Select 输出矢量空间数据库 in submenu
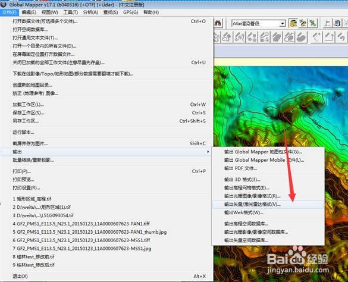Screen dimensions: 348x282 tap(268, 240)
